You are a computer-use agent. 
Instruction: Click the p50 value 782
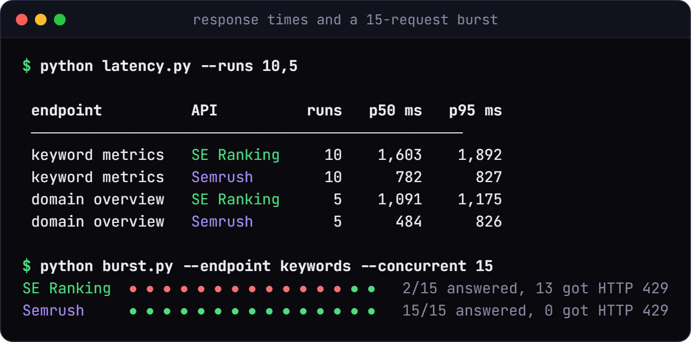click(409, 177)
